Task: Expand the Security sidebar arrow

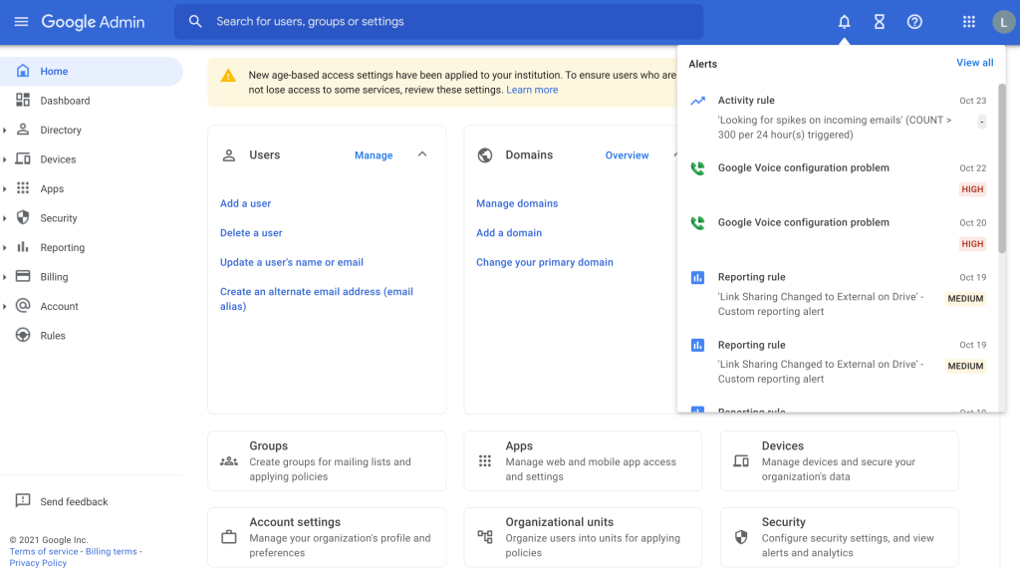Action: [5, 218]
